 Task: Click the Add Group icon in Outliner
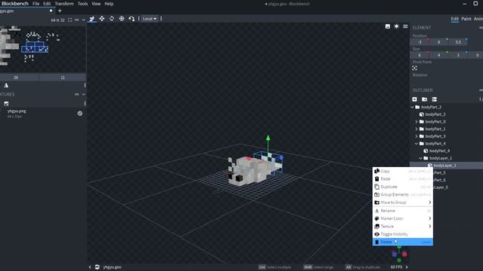(x=424, y=99)
